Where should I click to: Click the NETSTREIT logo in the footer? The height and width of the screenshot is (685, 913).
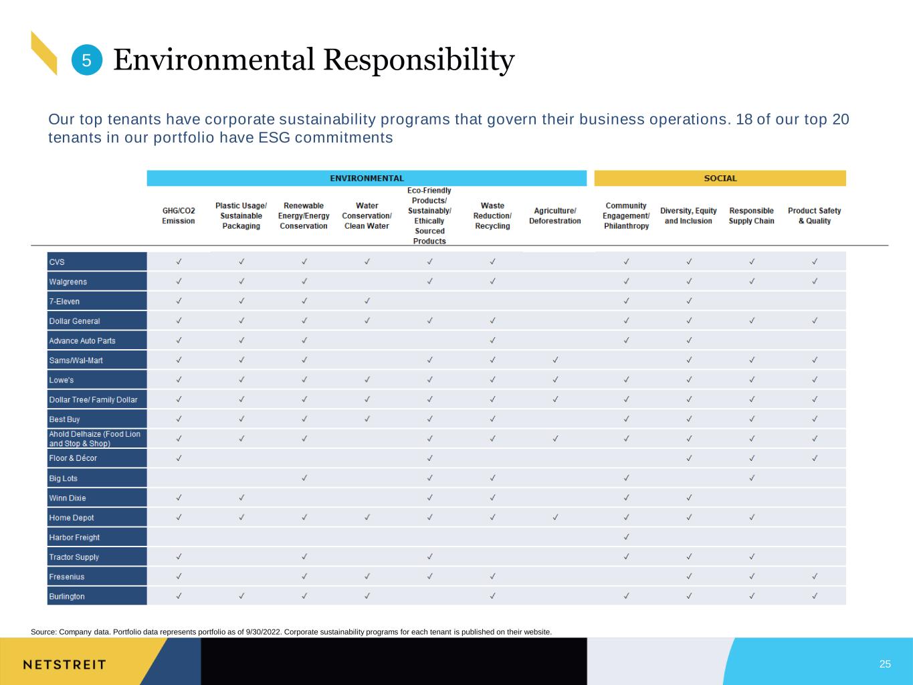coord(64,664)
